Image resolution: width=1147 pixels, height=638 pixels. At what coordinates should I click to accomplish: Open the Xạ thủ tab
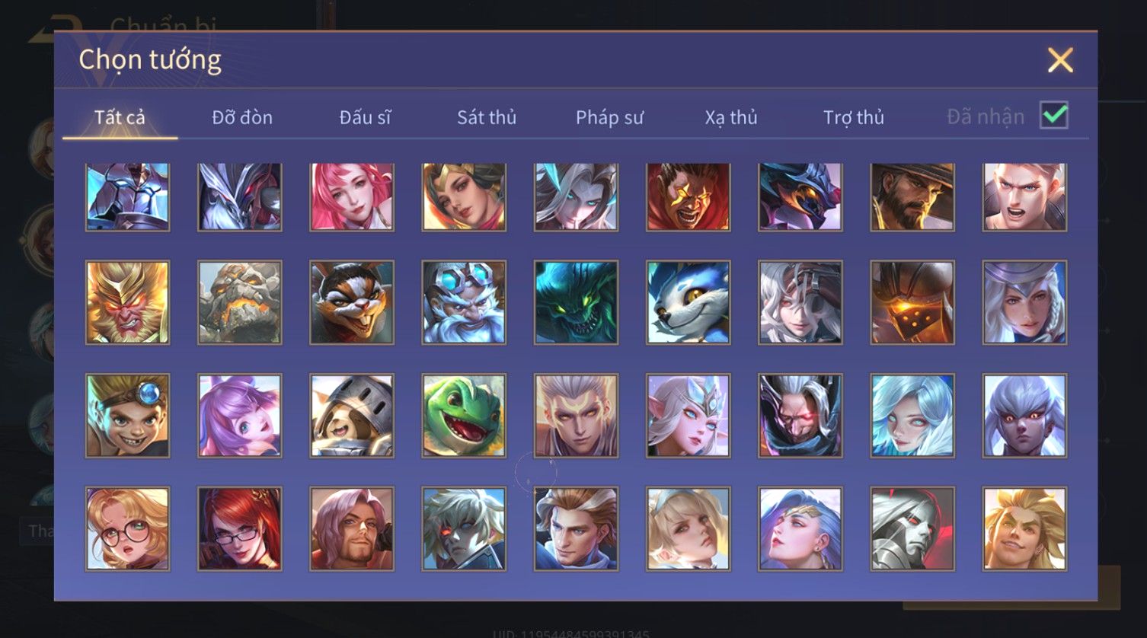pyautogui.click(x=731, y=117)
